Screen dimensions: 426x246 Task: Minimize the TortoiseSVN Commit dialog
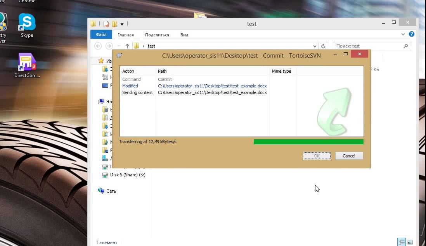(335, 55)
